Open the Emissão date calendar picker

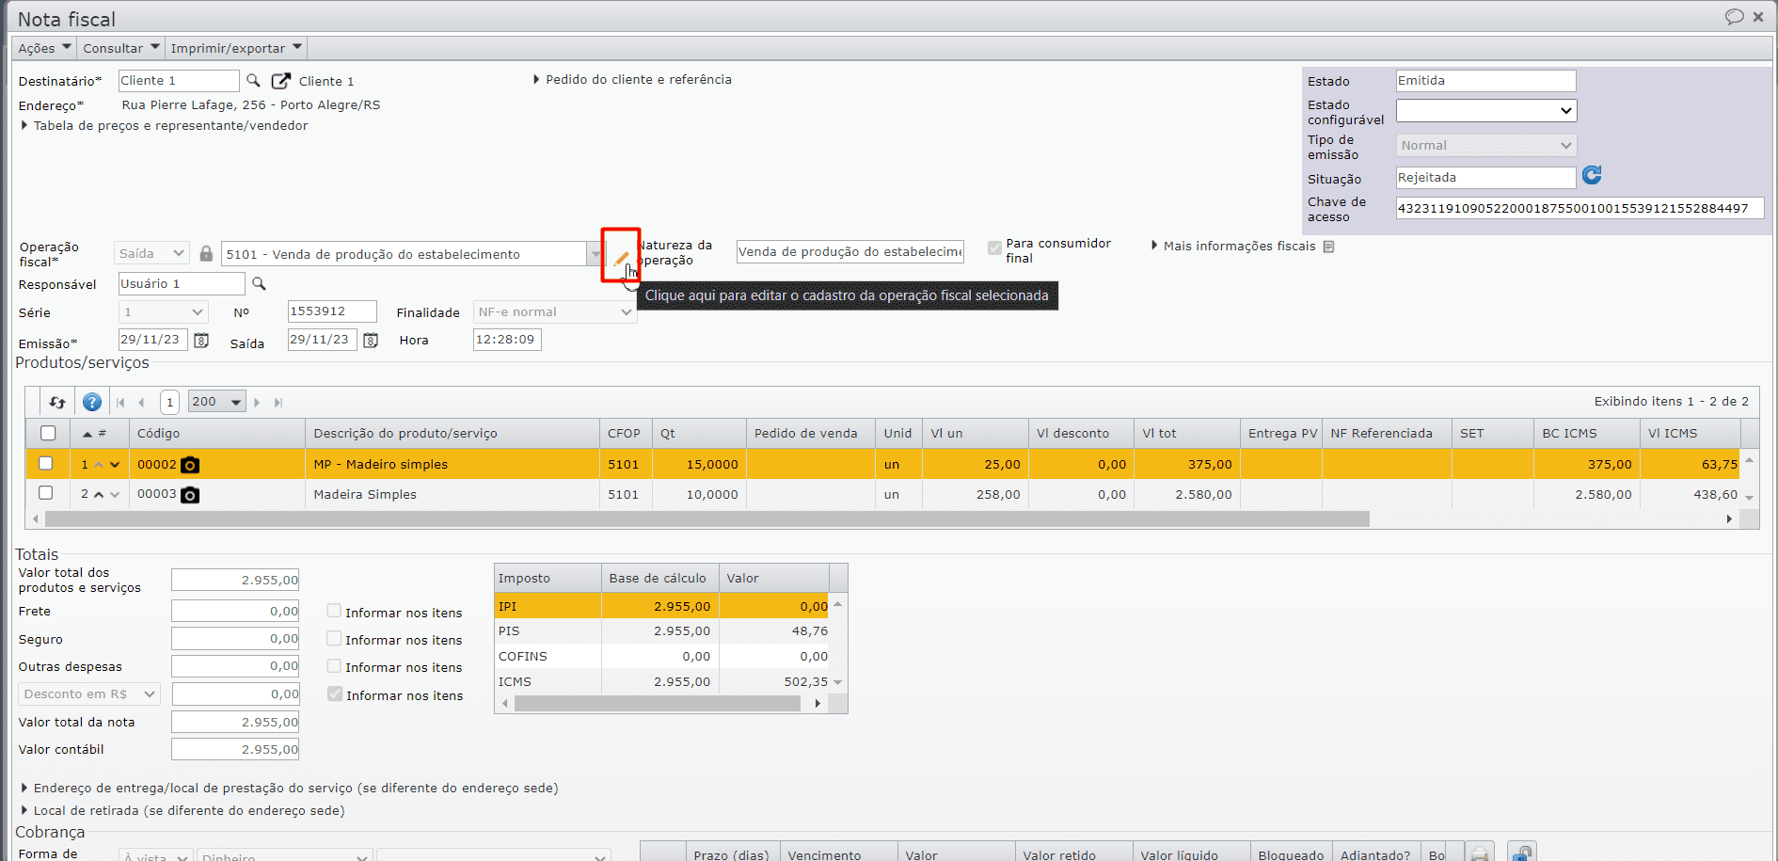click(201, 341)
